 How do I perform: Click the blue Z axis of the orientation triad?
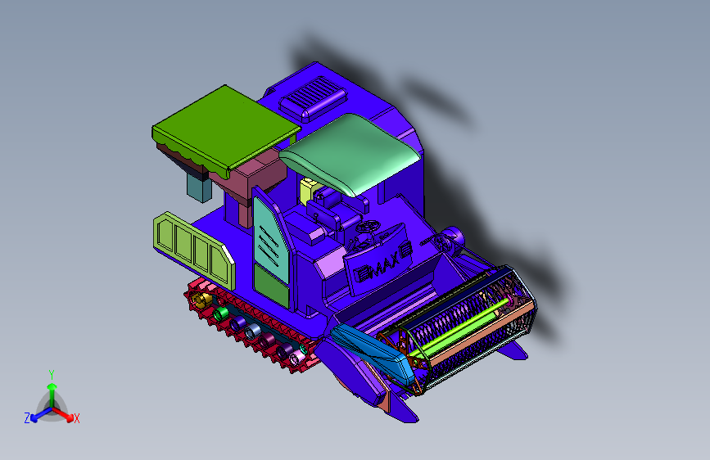38,415
